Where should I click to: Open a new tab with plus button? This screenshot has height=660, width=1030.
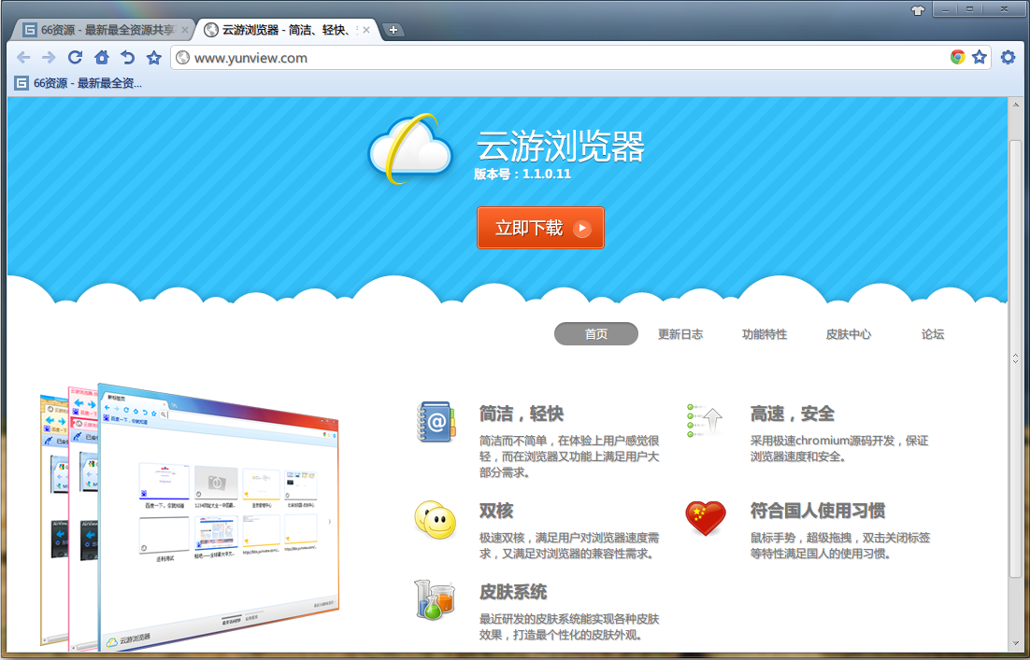click(x=393, y=30)
